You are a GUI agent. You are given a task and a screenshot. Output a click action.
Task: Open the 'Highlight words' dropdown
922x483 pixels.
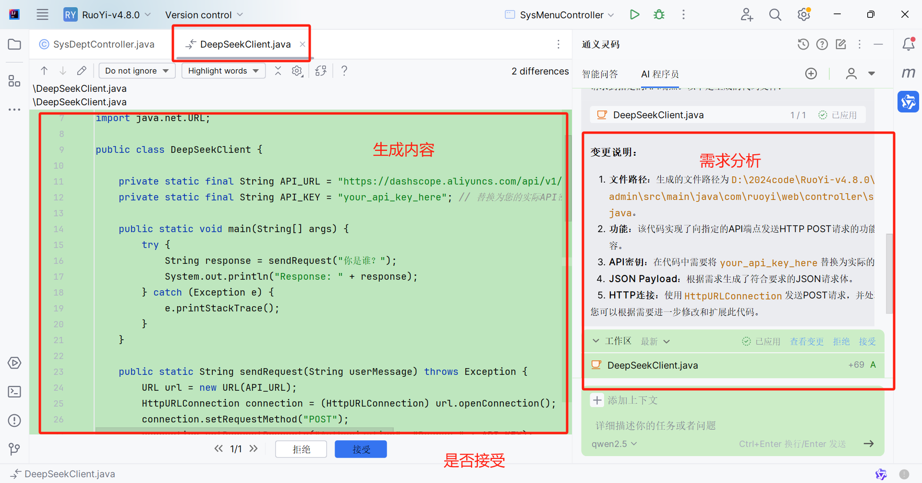[223, 71]
